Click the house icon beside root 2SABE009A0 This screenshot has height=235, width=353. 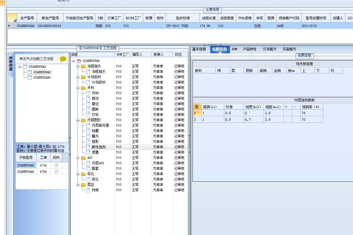click(x=79, y=61)
